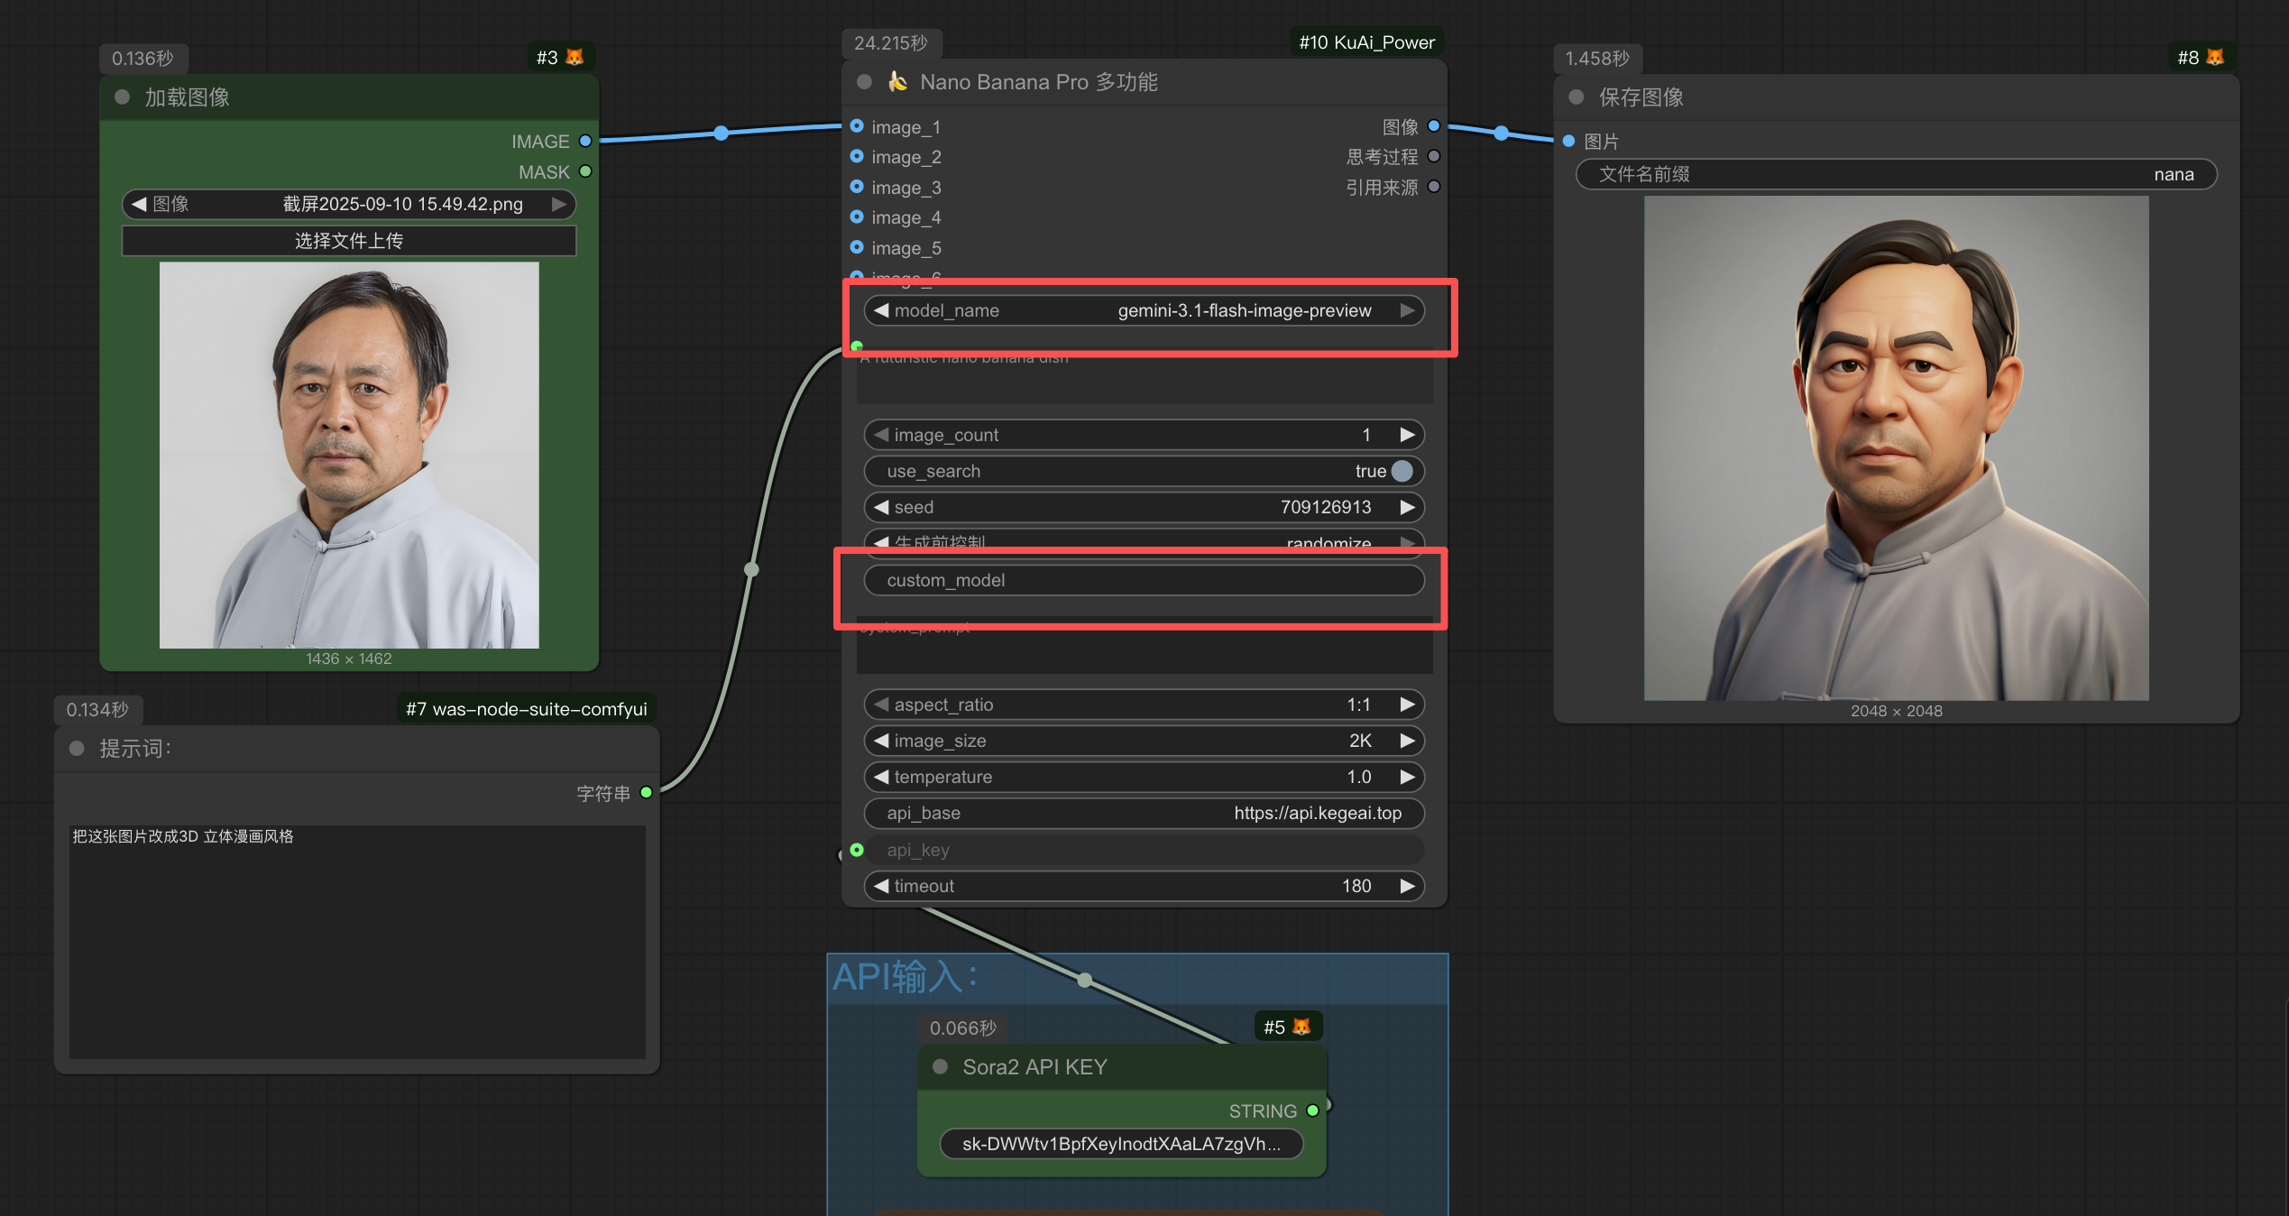Click the banana icon on Nano Banana Pro node

click(x=896, y=82)
